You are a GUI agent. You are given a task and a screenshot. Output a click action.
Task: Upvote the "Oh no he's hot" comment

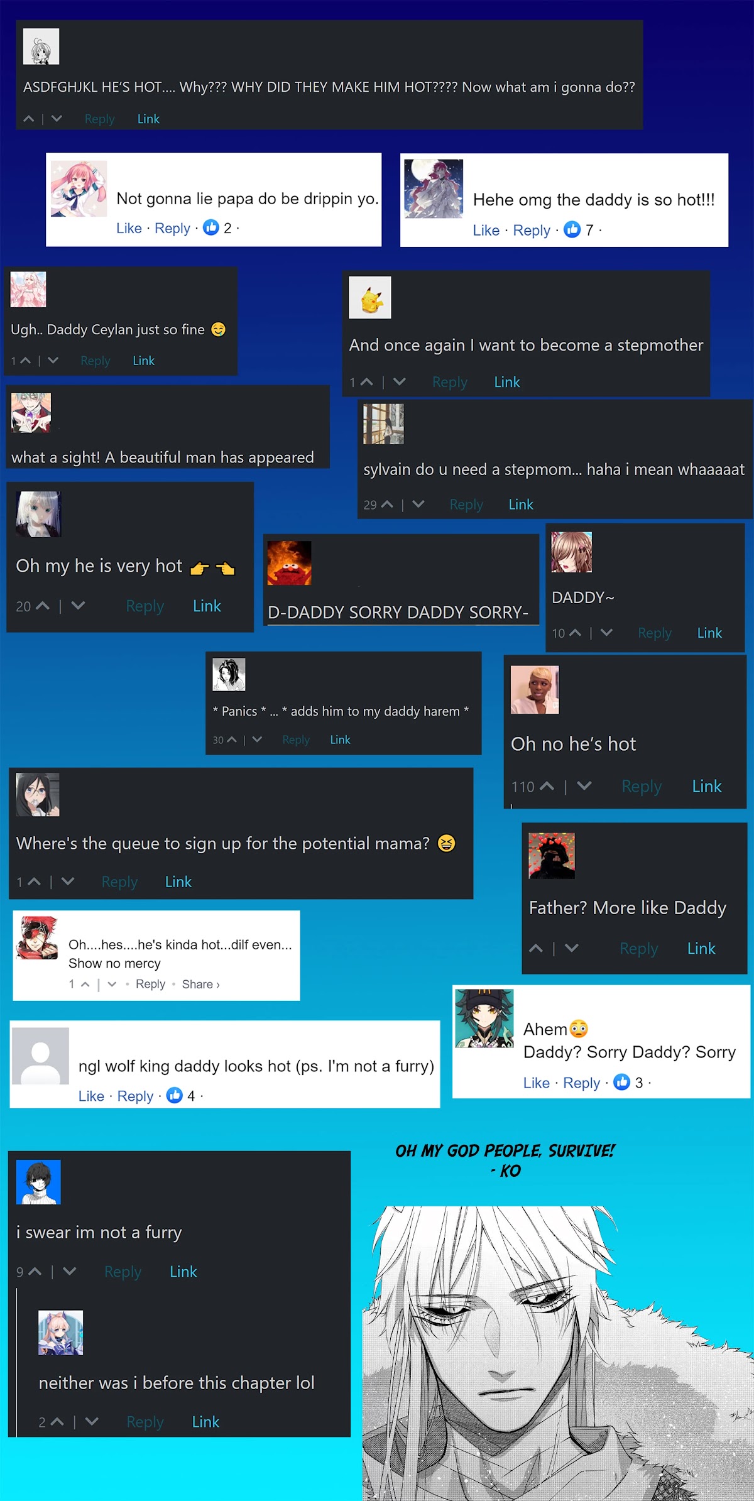547,786
